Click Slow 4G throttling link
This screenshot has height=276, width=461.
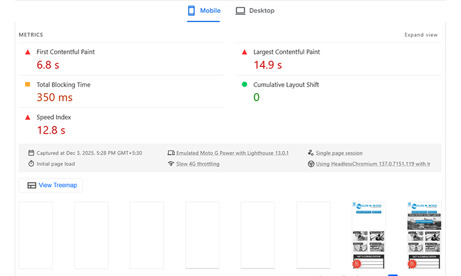pos(197,164)
